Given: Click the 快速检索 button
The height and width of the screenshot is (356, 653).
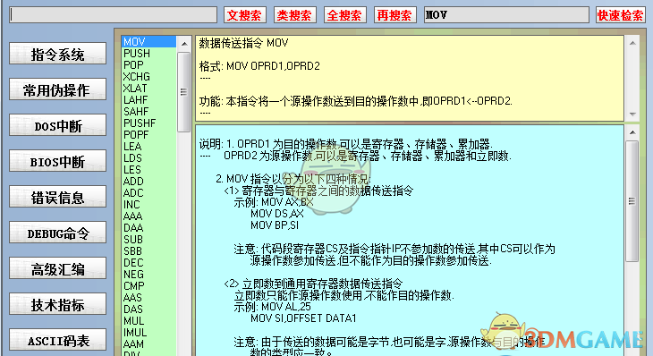Looking at the screenshot, I should pos(620,15).
